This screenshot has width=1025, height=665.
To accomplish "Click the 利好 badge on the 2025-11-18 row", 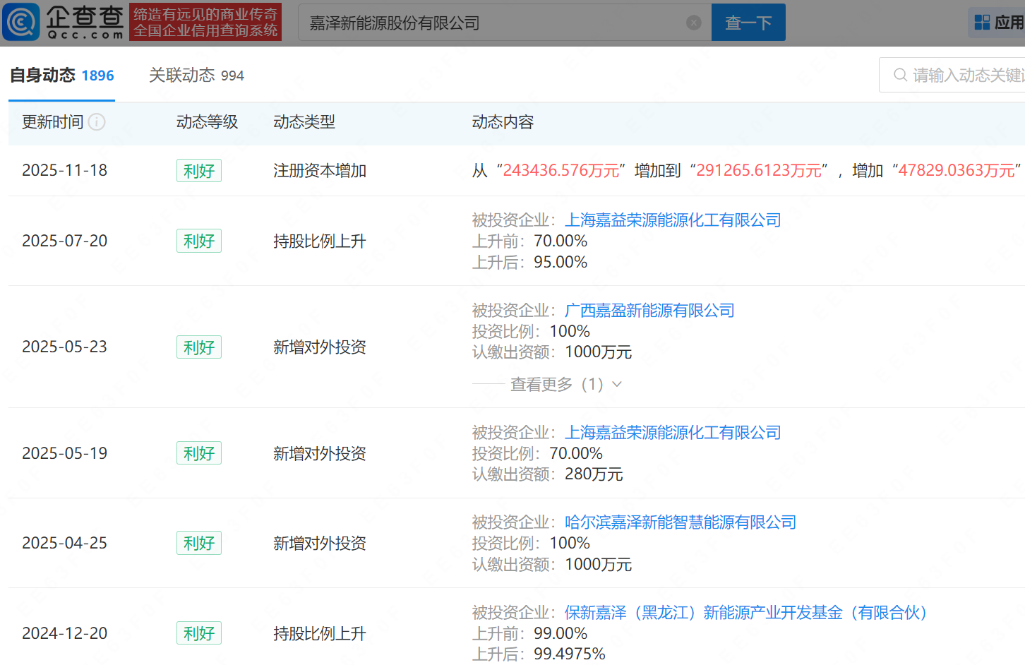I will 198,170.
